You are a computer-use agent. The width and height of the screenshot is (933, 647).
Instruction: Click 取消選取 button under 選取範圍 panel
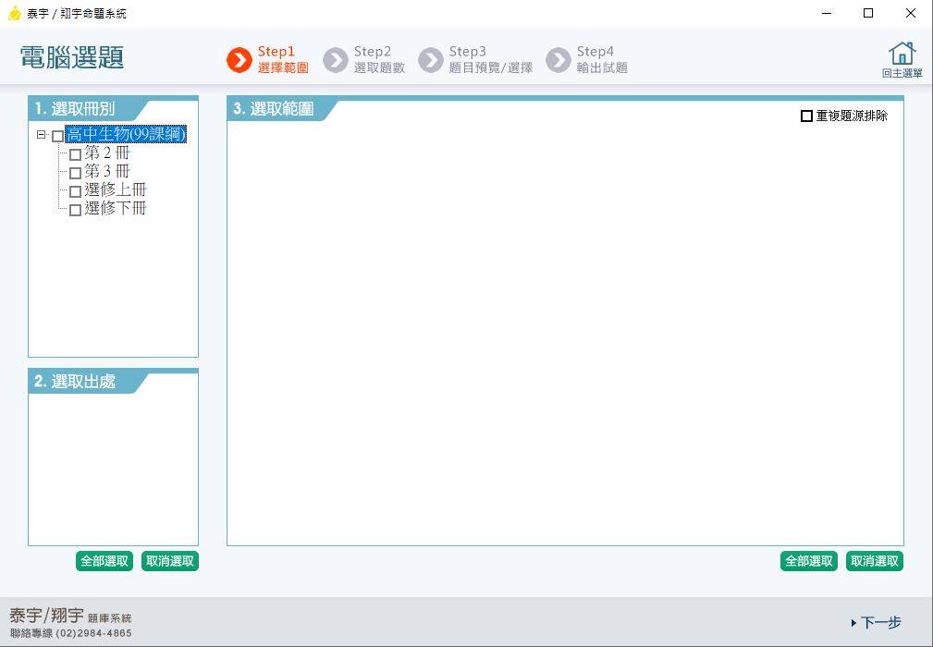[875, 561]
